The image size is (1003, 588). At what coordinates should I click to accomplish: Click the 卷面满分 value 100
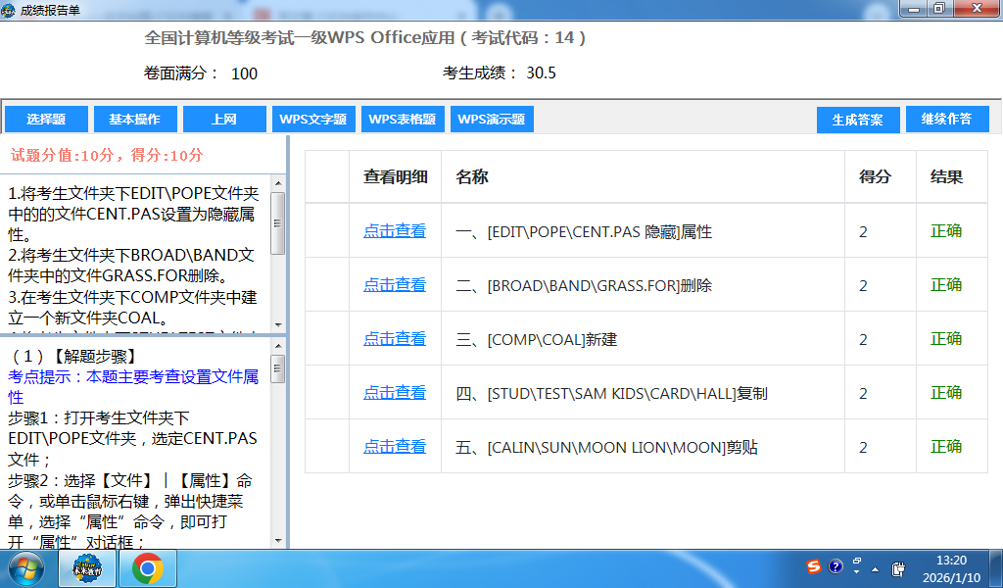244,73
